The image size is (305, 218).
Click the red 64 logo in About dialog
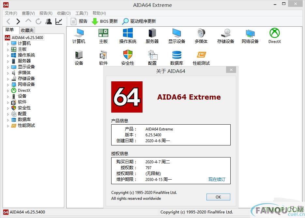point(127,97)
